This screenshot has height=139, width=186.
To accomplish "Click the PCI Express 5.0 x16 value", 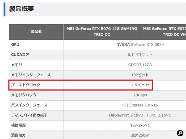I will pyautogui.click(x=140, y=105).
